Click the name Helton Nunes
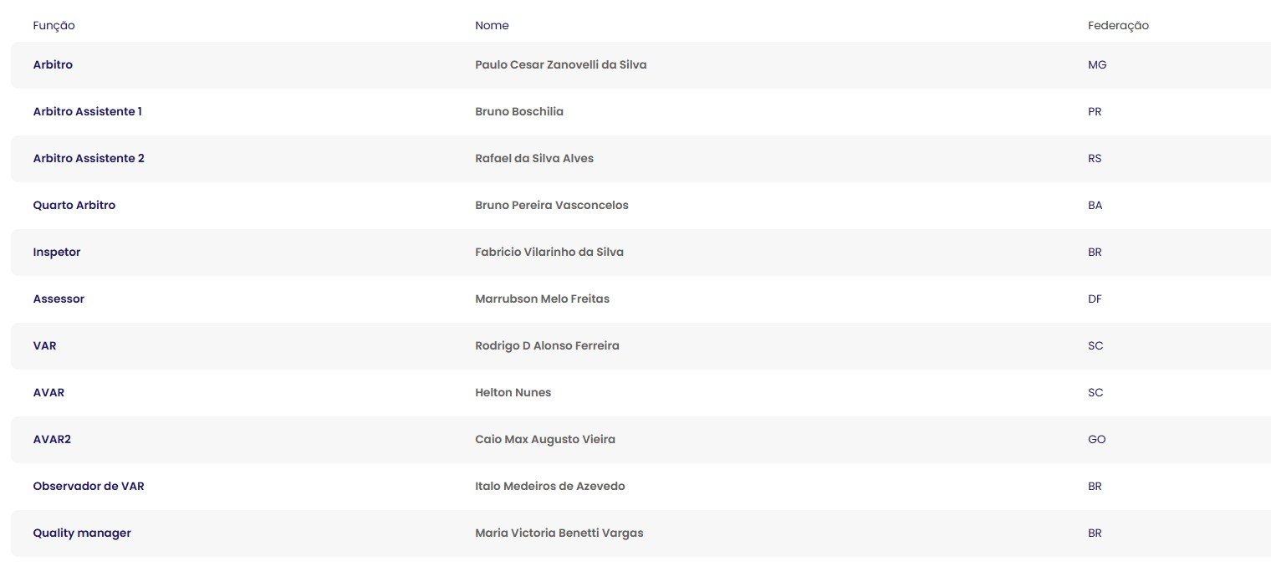 click(513, 393)
